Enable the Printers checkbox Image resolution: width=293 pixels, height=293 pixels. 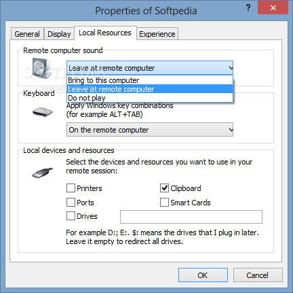point(71,188)
